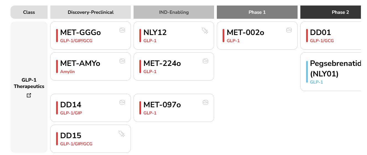The height and width of the screenshot is (155, 367).
Task: Select the Phase 1 column header
Action: tap(257, 12)
